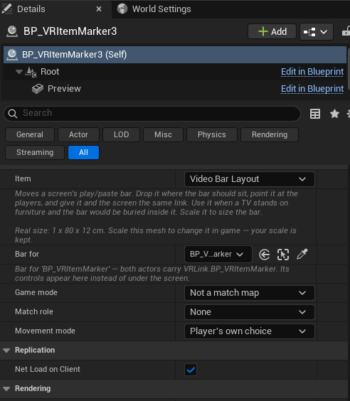Select the Root component
This screenshot has width=350, height=401.
pos(50,72)
